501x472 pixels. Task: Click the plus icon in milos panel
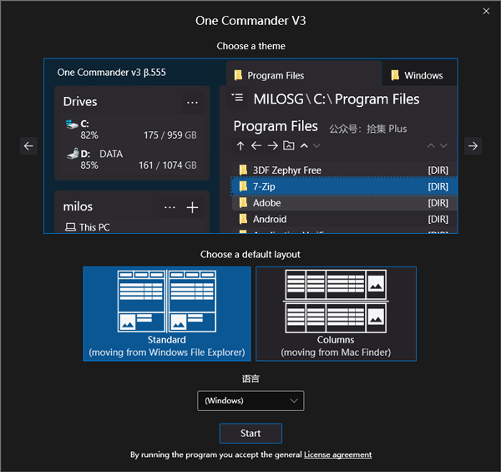(192, 207)
